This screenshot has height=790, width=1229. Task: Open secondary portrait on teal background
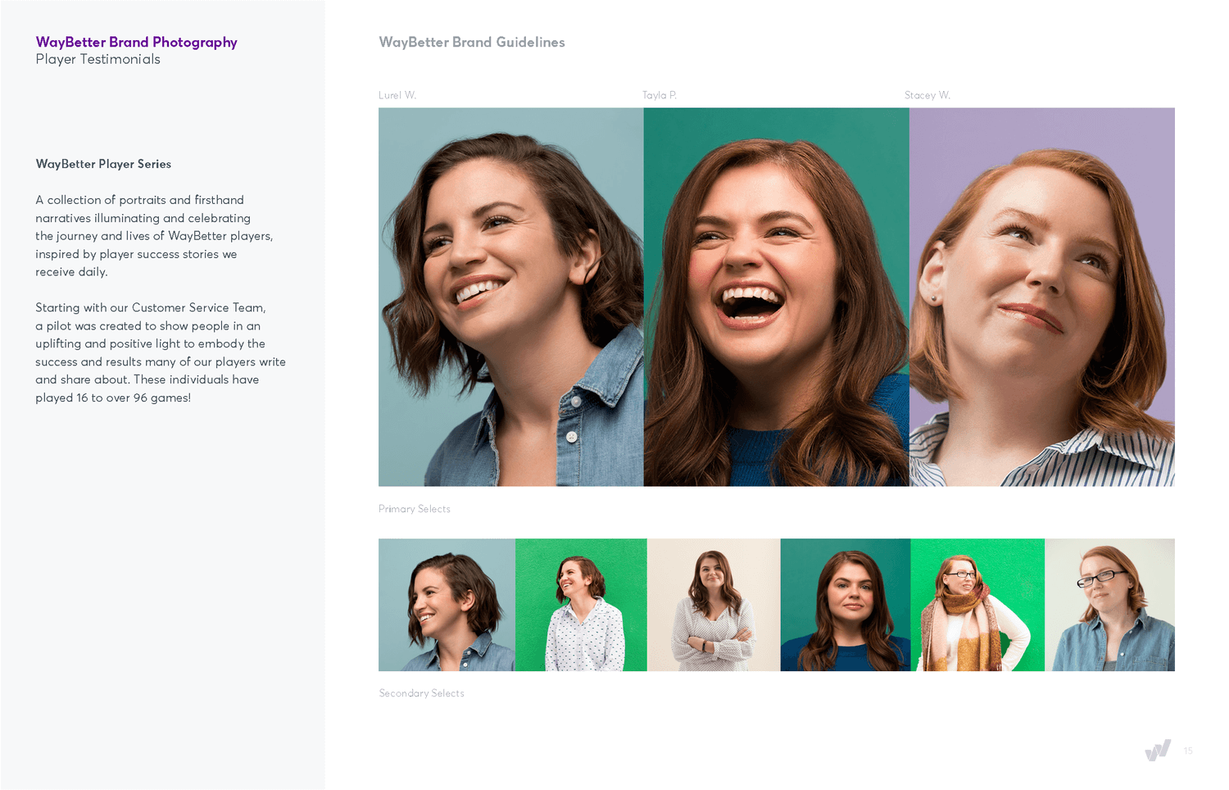click(846, 605)
